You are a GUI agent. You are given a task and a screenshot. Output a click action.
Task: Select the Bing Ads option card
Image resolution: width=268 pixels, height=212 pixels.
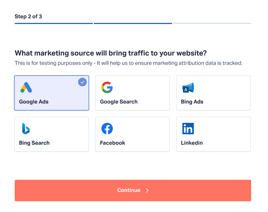coord(214,93)
